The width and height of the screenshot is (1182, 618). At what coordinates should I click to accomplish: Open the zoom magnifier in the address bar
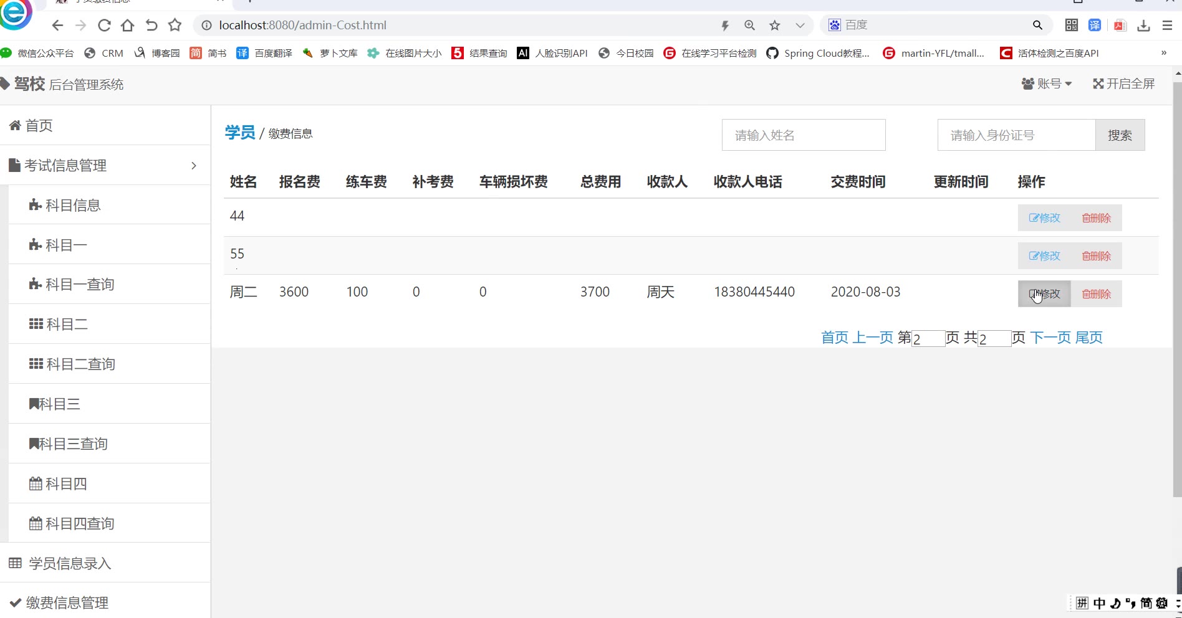(749, 26)
